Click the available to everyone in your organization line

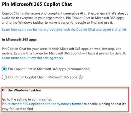[63, 18]
